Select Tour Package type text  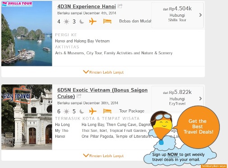[132, 111]
